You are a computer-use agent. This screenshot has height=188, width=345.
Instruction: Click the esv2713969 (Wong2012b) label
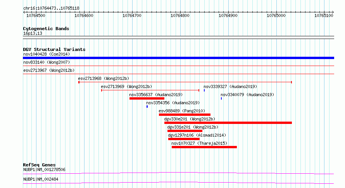tap(126, 86)
